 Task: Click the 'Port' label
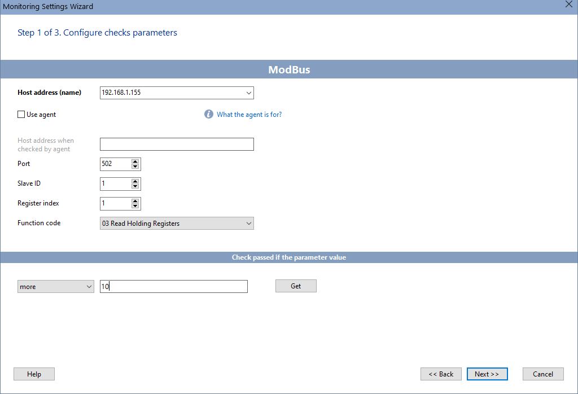click(24, 164)
